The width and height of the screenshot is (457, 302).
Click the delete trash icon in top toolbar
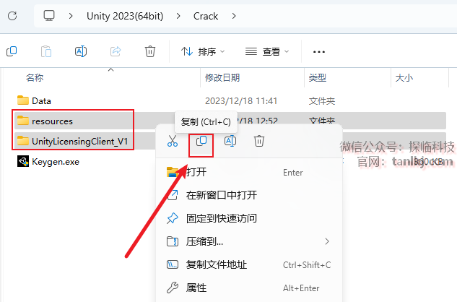tap(150, 51)
